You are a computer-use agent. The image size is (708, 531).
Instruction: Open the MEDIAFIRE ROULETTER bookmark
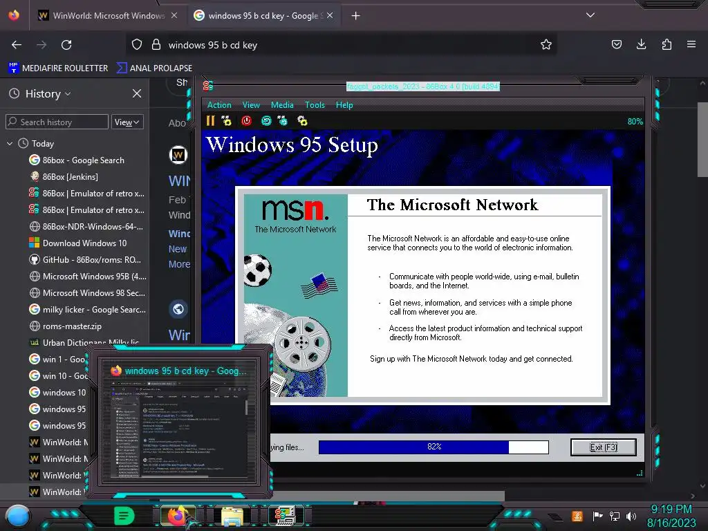point(58,68)
